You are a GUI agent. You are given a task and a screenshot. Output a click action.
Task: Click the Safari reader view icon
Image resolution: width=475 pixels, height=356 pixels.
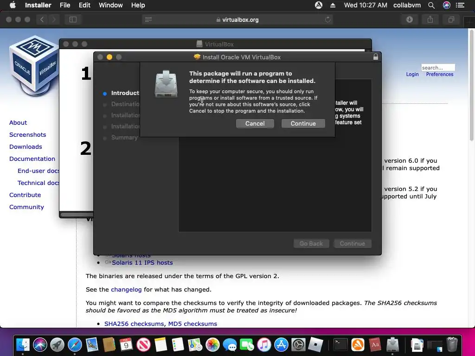[x=148, y=19]
